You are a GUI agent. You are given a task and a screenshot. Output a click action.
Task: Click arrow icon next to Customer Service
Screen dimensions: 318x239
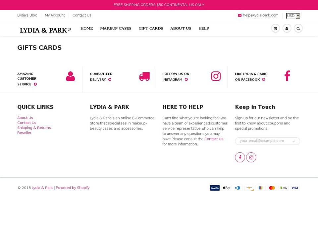pyautogui.click(x=35, y=84)
